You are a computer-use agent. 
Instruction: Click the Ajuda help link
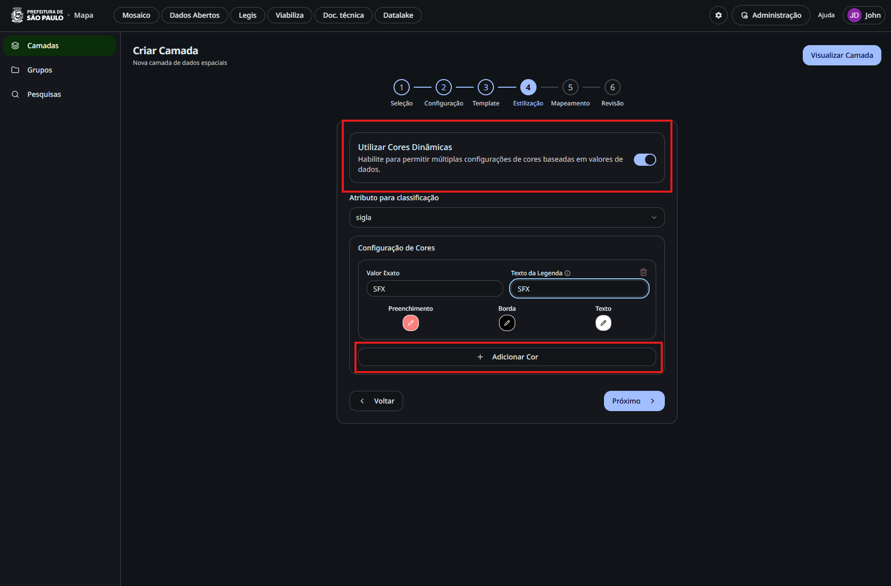click(826, 15)
